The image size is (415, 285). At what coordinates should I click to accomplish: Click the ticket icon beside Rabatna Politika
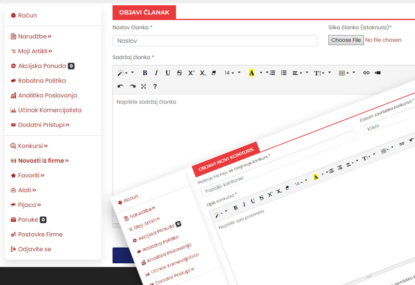click(13, 81)
